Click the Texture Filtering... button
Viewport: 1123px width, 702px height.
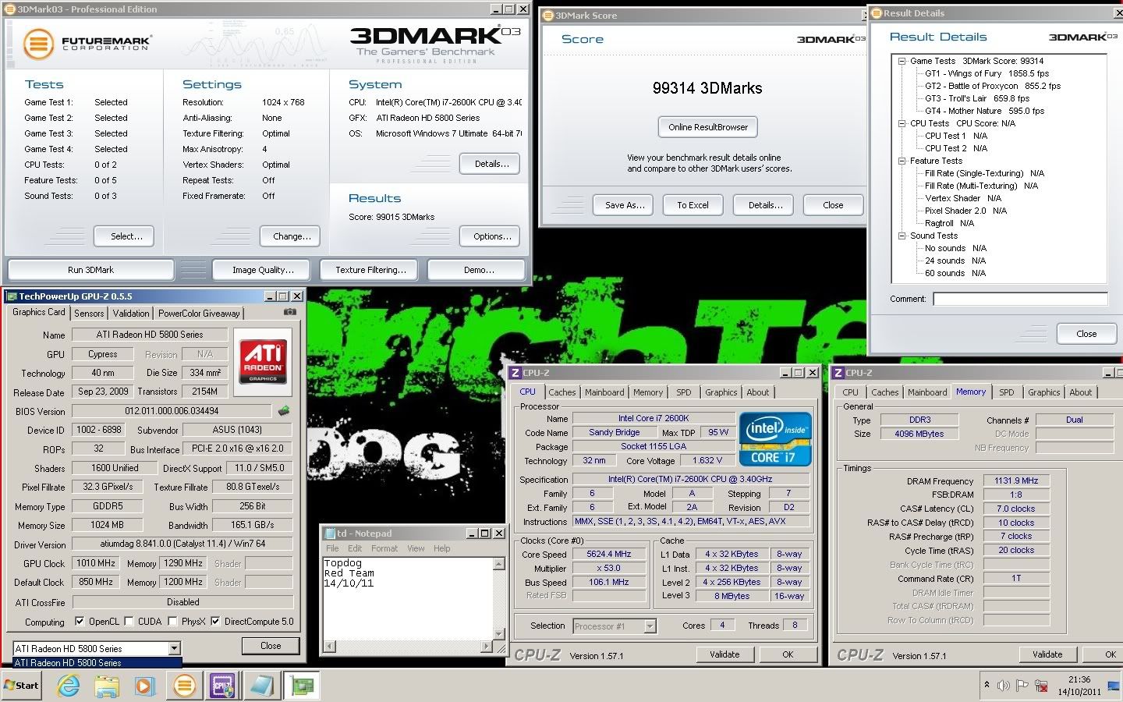point(370,270)
